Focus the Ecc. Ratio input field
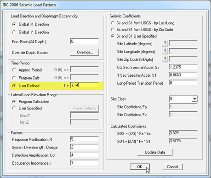Screen dimensions: 211x178 point(85,41)
